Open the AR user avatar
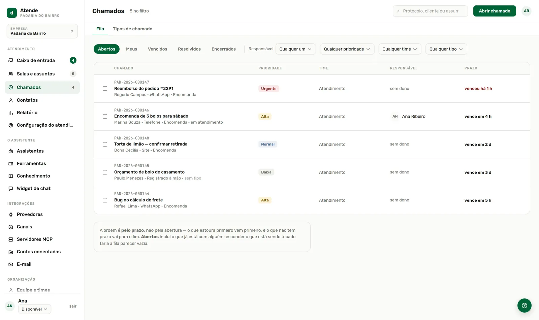The width and height of the screenshot is (539, 320). [527, 11]
